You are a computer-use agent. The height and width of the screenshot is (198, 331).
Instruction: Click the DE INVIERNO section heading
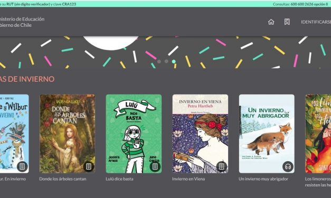point(27,79)
